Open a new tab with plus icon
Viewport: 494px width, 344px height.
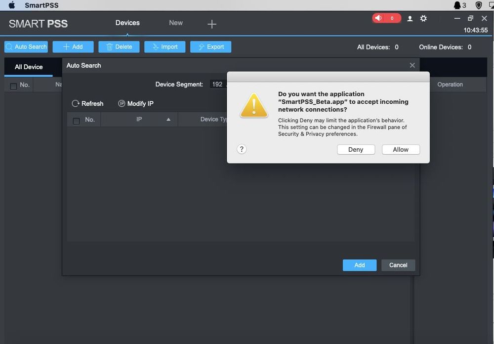coord(212,24)
